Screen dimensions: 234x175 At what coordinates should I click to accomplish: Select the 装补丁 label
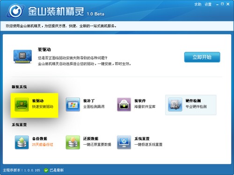pyautogui.click(x=89, y=101)
